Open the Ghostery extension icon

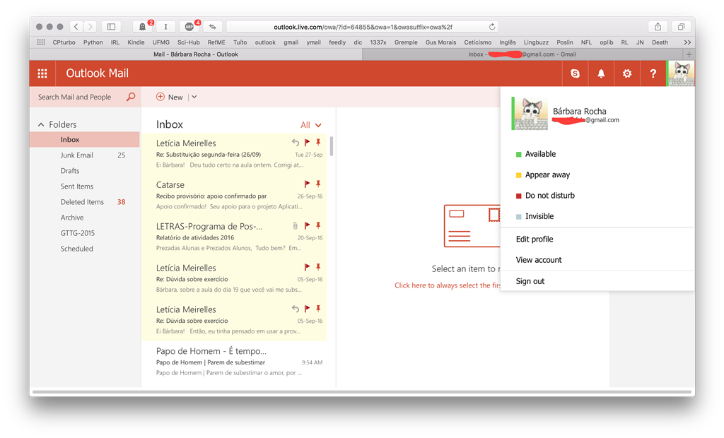(142, 27)
